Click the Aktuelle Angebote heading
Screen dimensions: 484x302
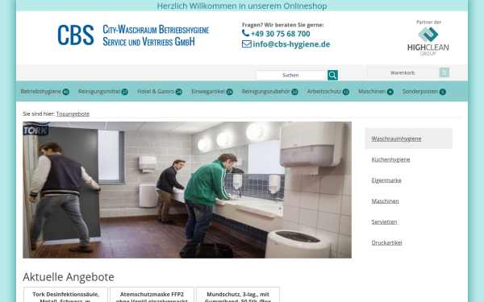coord(69,277)
